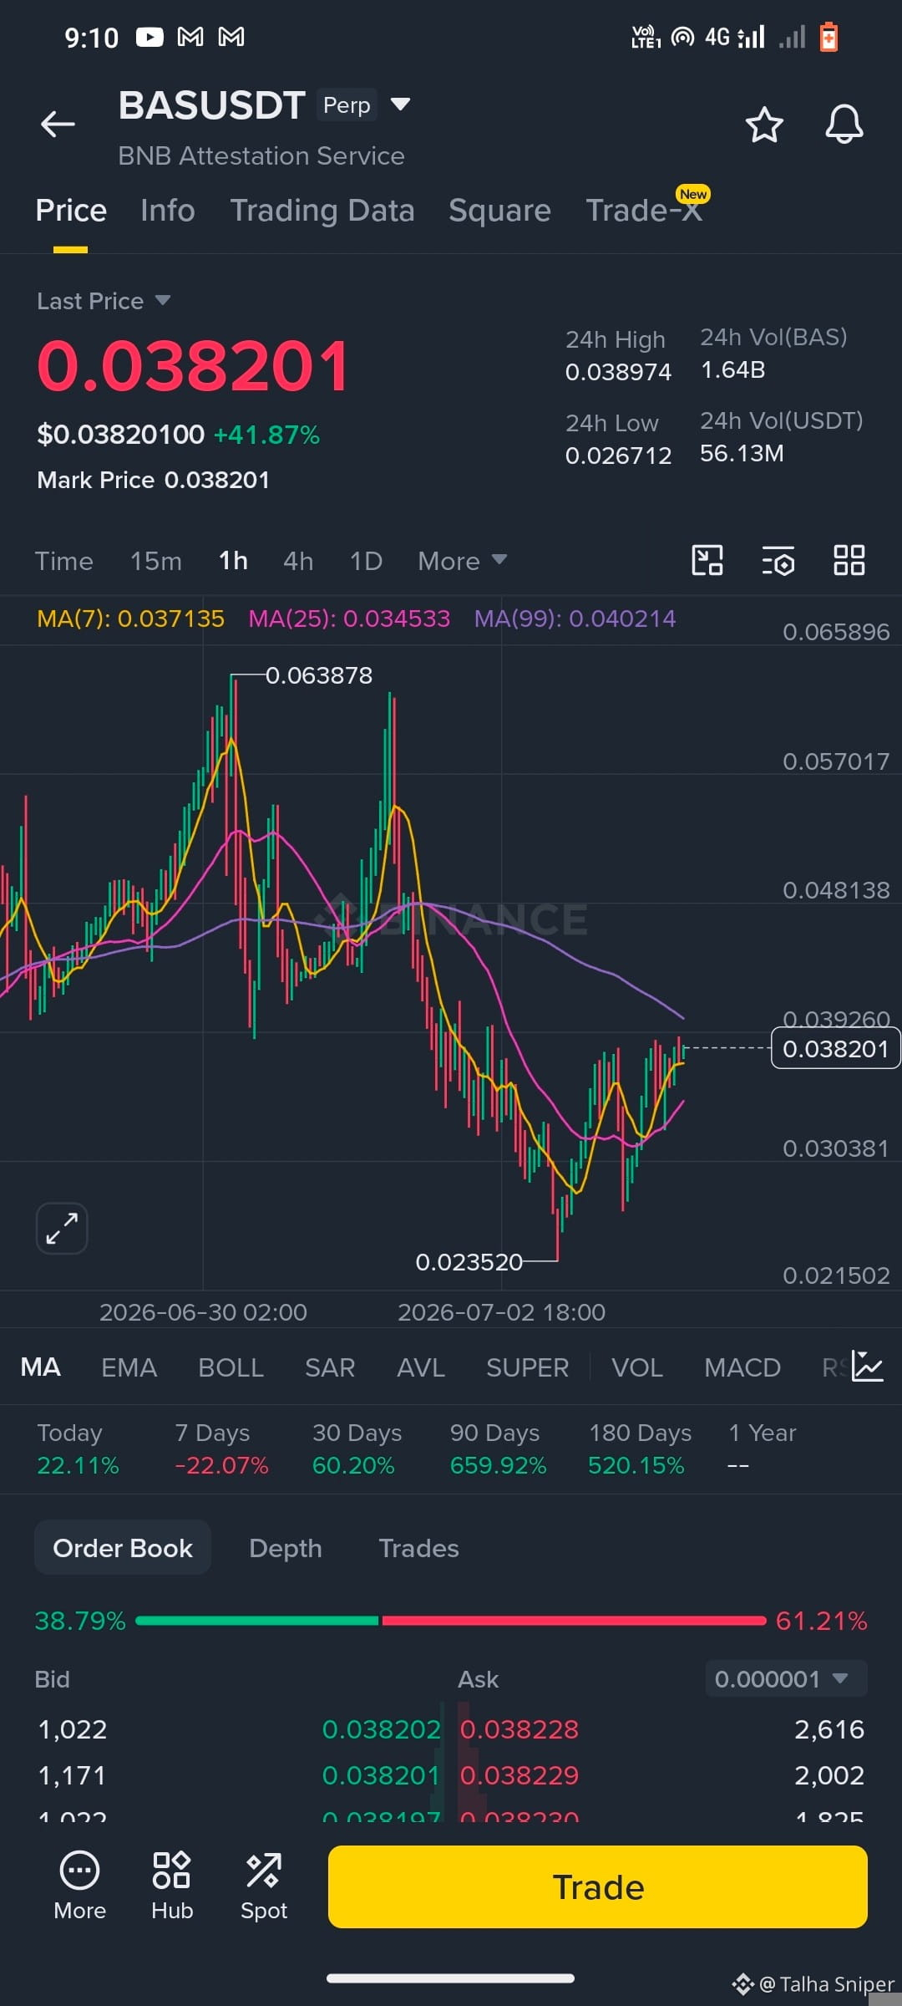902x2006 pixels.
Task: Toggle the EMA indicator
Action: click(x=129, y=1367)
